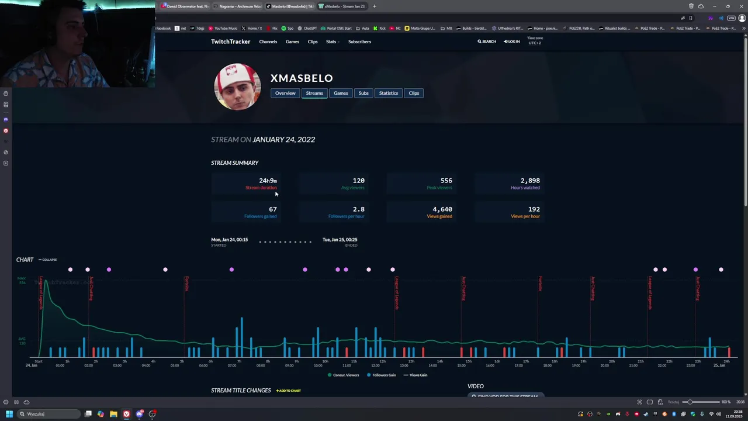Toggle the Views Gain legend series
Screen dimensions: 748x421
click(415, 375)
